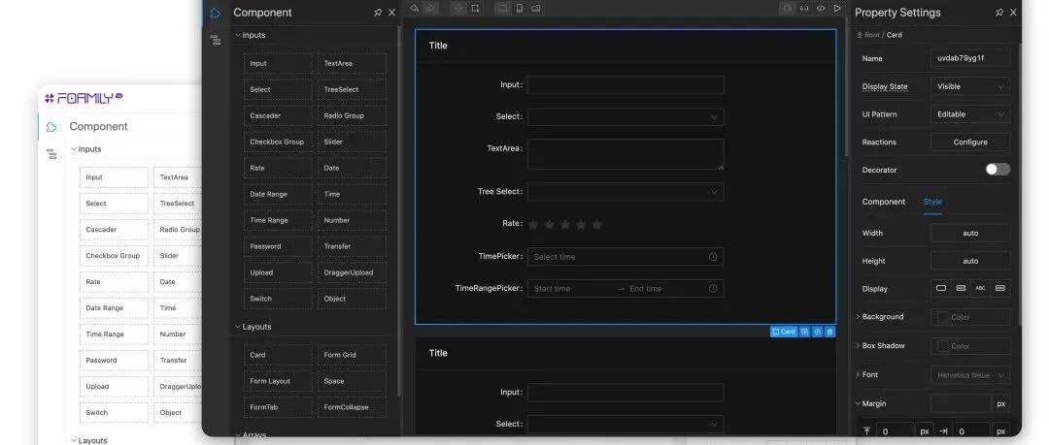Pick the Background color swatch

[x=942, y=317]
